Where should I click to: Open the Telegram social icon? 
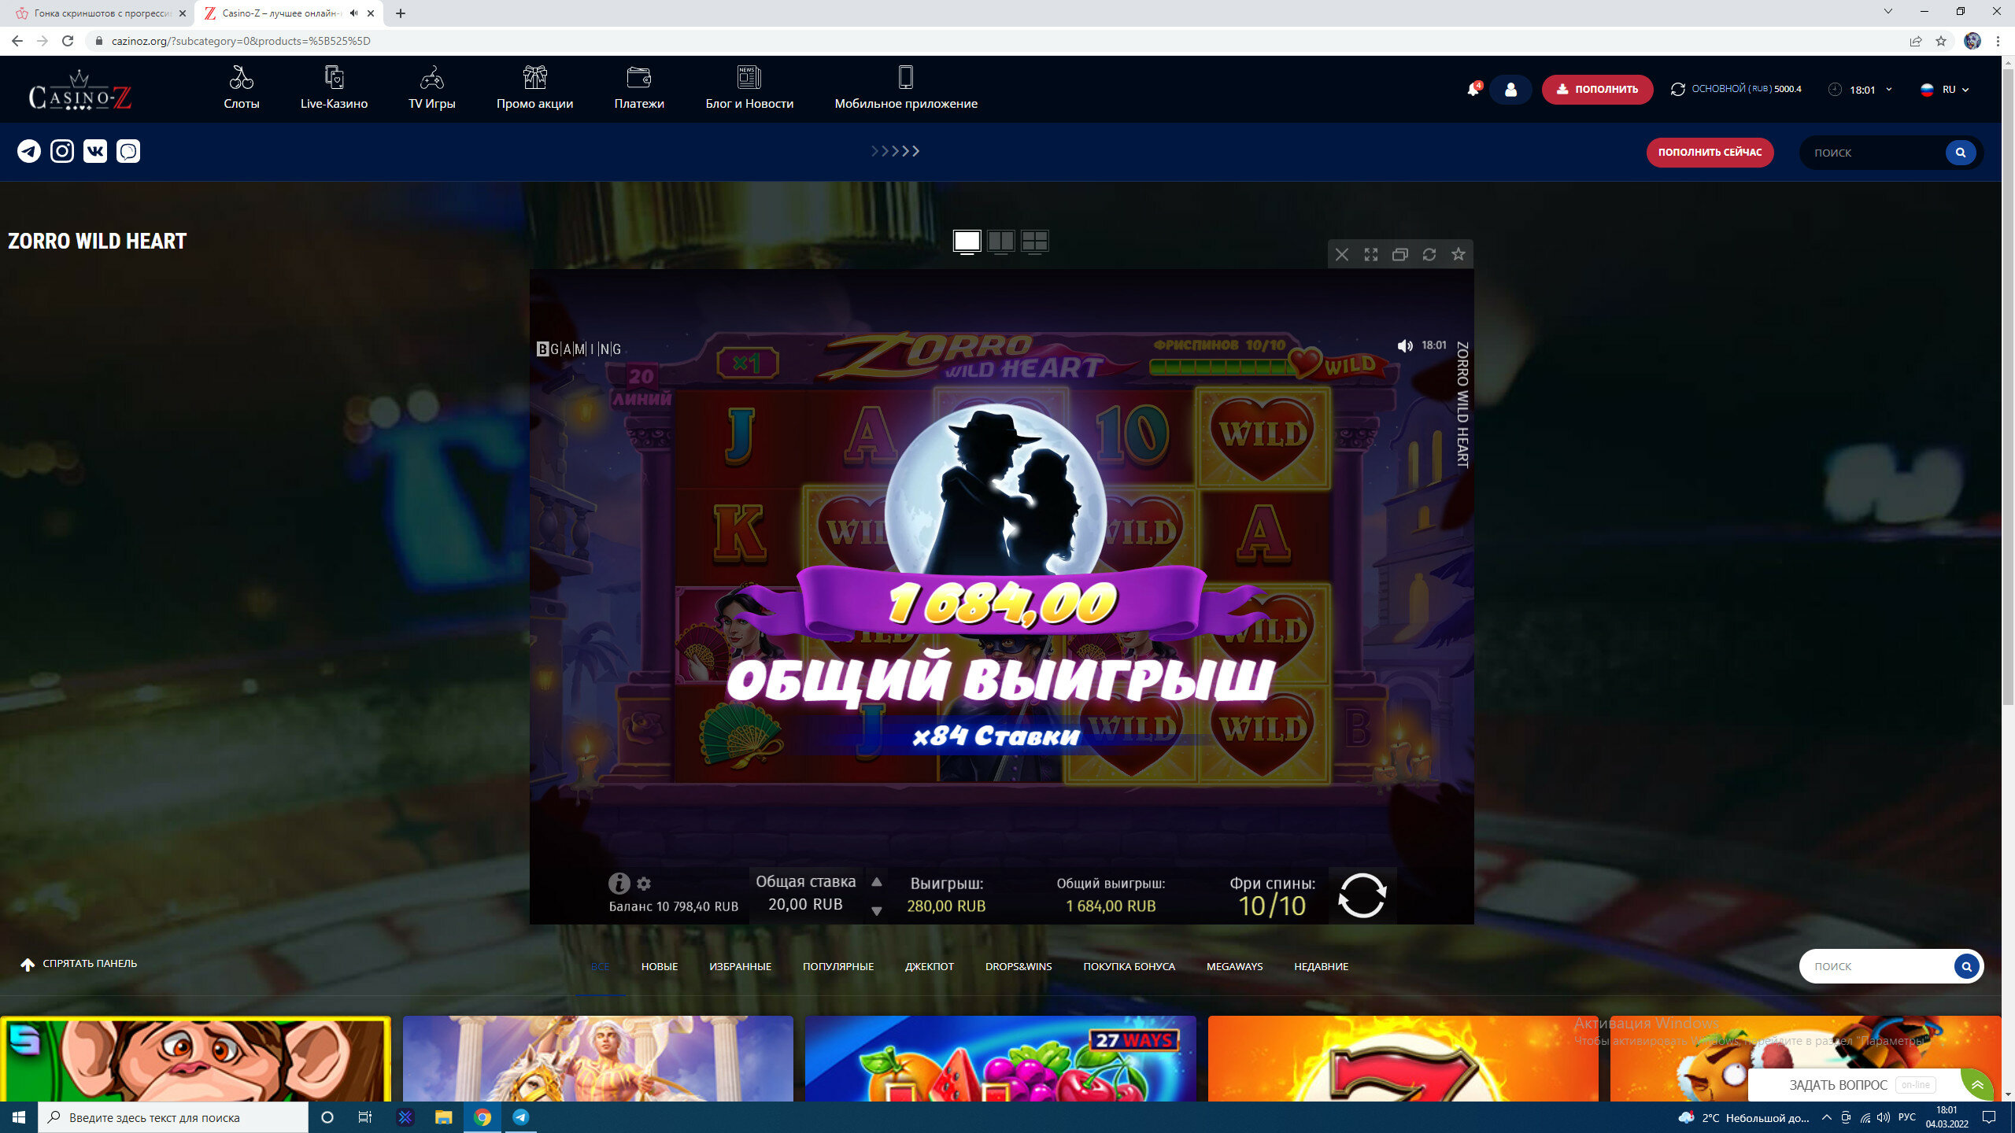point(29,151)
